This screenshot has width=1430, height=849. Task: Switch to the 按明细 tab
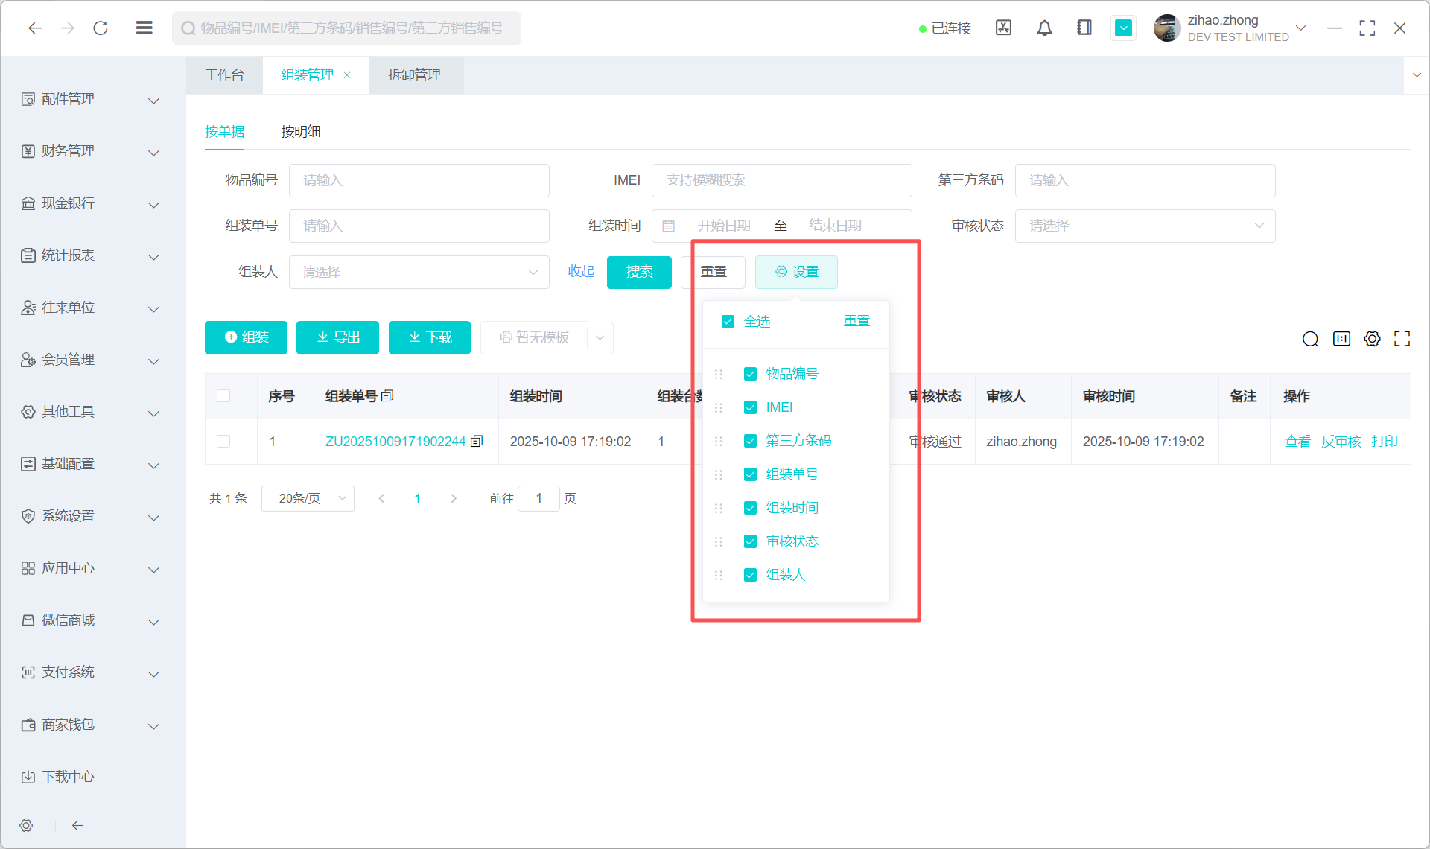point(300,132)
